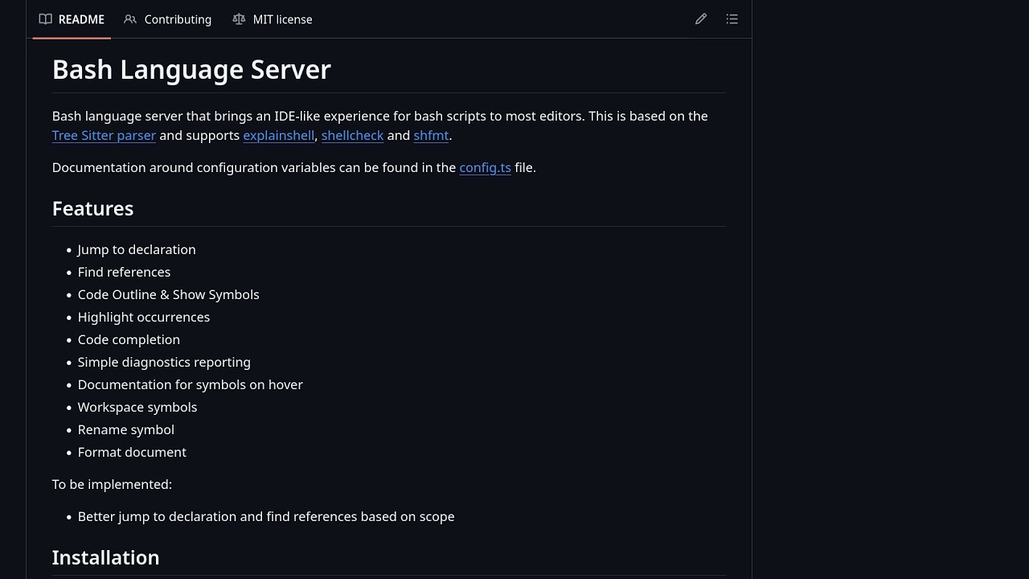Click 'Code Outline & Show Symbols' item
The height and width of the screenshot is (579, 1029).
point(169,294)
